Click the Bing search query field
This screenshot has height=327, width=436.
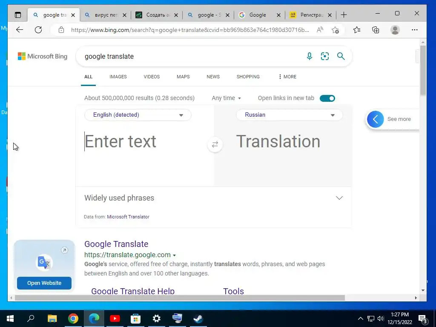[192, 56]
